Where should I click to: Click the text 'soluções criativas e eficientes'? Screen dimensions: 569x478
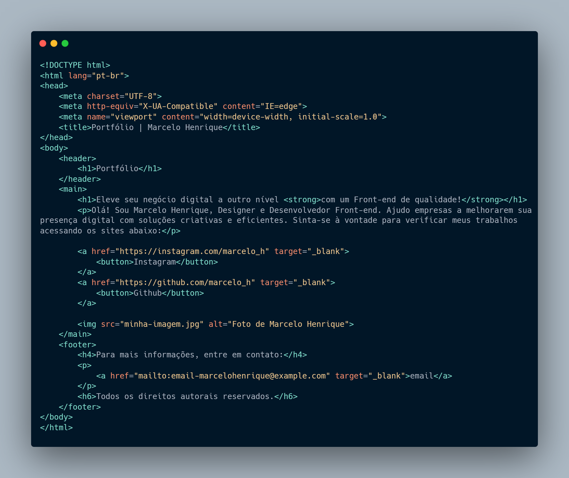[213, 220]
